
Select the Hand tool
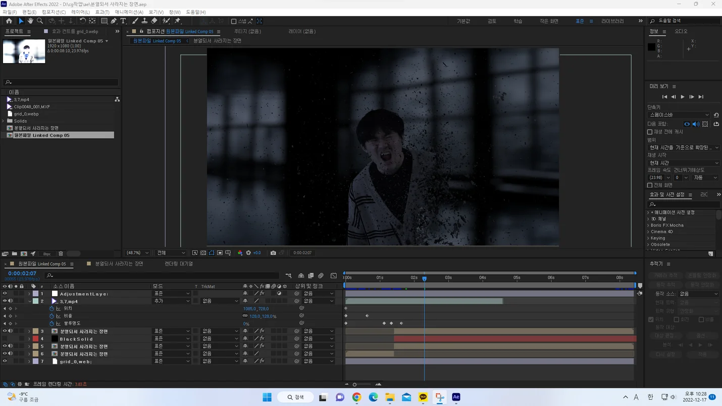coord(30,21)
